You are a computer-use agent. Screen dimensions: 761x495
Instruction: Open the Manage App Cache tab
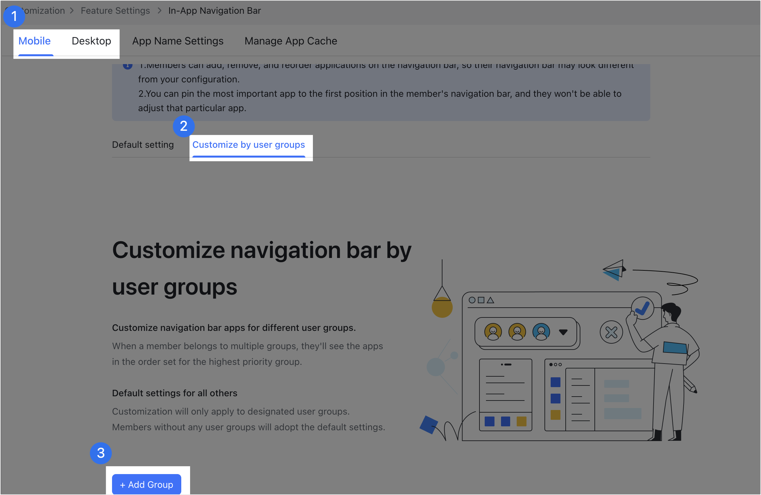pyautogui.click(x=290, y=41)
